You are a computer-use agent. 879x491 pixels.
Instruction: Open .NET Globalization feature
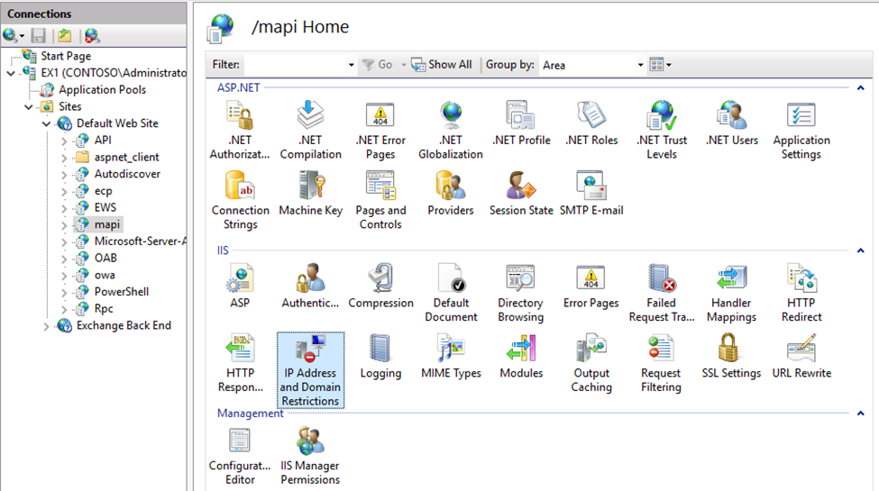tap(451, 130)
